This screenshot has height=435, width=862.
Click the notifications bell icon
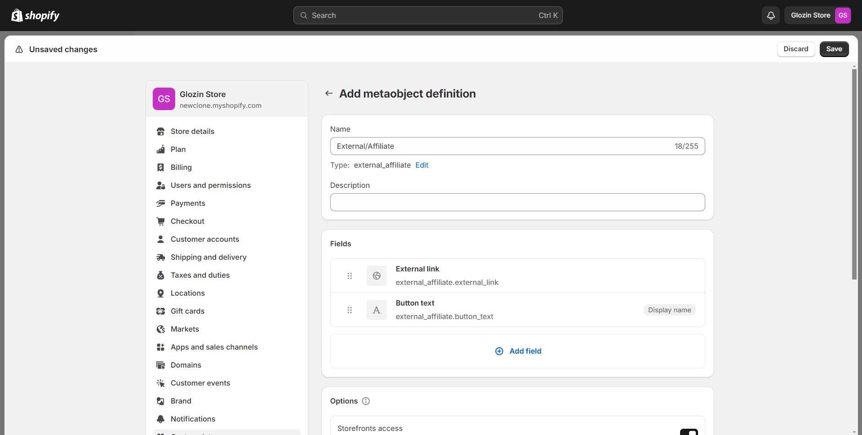pyautogui.click(x=770, y=15)
